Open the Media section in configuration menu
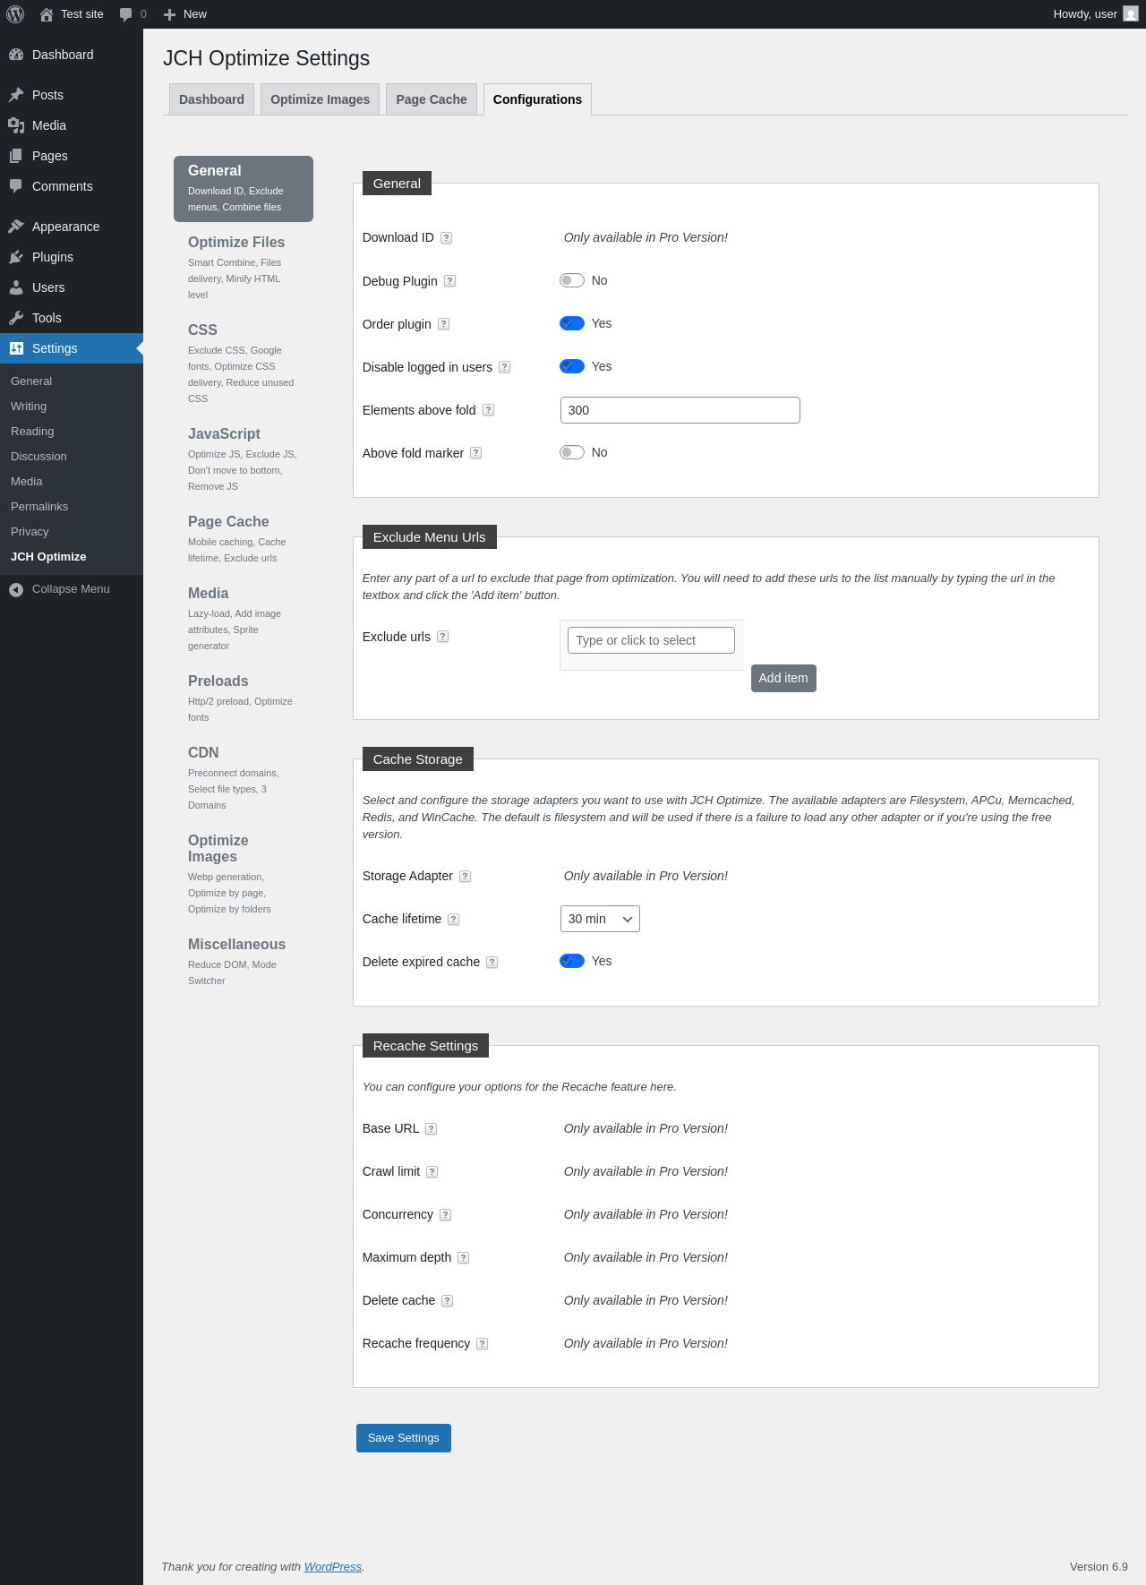1146x1585 pixels. 244,618
